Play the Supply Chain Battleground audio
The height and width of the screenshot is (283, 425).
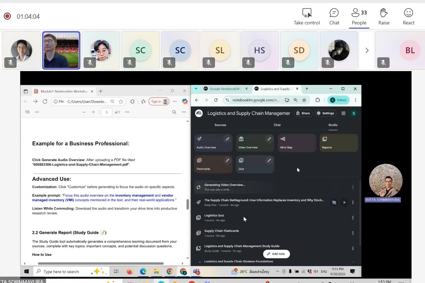point(344,203)
